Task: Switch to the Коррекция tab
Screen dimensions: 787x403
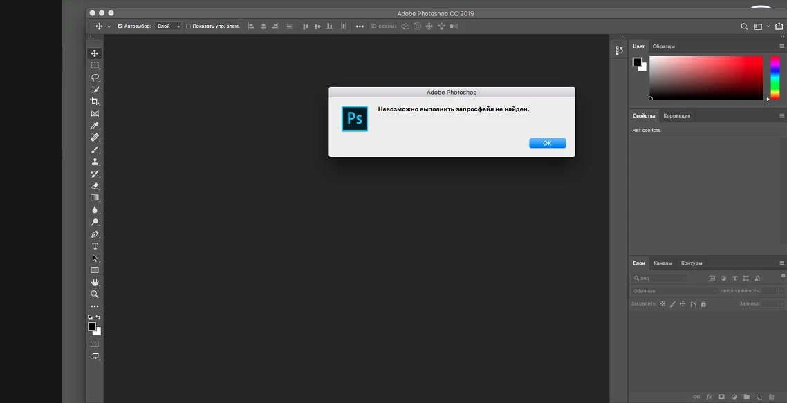Action: 676,116
